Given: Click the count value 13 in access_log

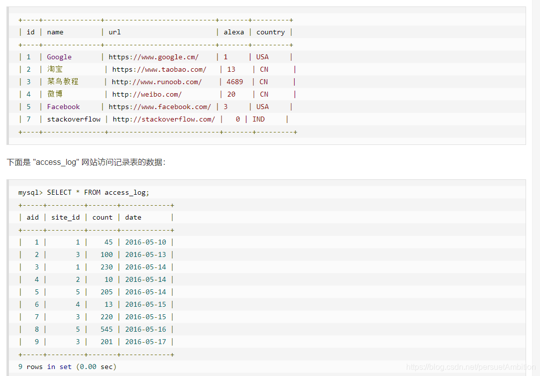Looking at the screenshot, I should click(109, 304).
